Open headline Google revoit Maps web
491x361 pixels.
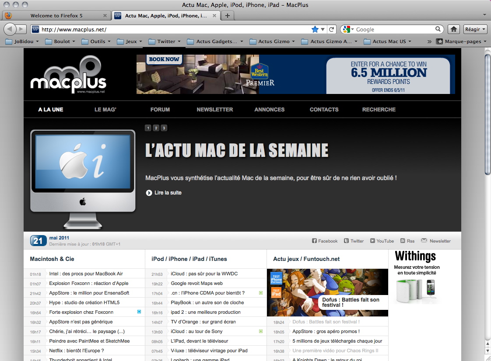pyautogui.click(x=196, y=283)
